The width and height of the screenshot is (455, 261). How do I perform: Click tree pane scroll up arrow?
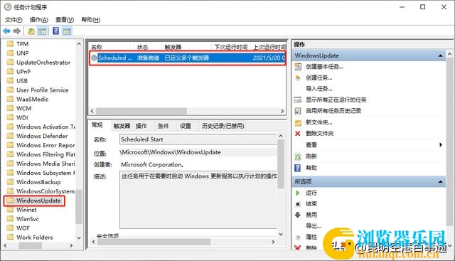[x=79, y=44]
